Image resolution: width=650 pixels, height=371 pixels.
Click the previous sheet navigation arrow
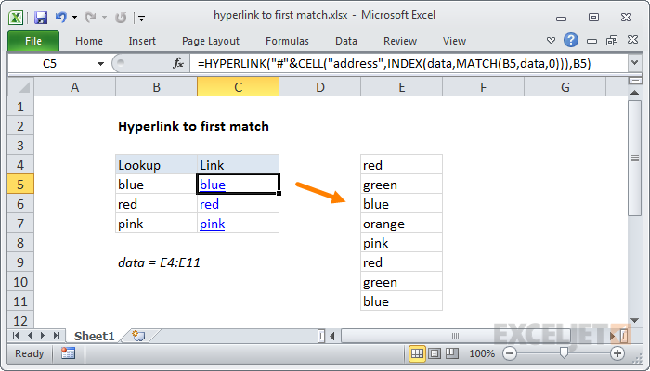(x=30, y=336)
